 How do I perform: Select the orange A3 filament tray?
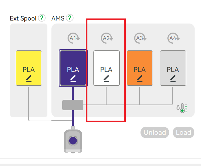[x=140, y=68]
